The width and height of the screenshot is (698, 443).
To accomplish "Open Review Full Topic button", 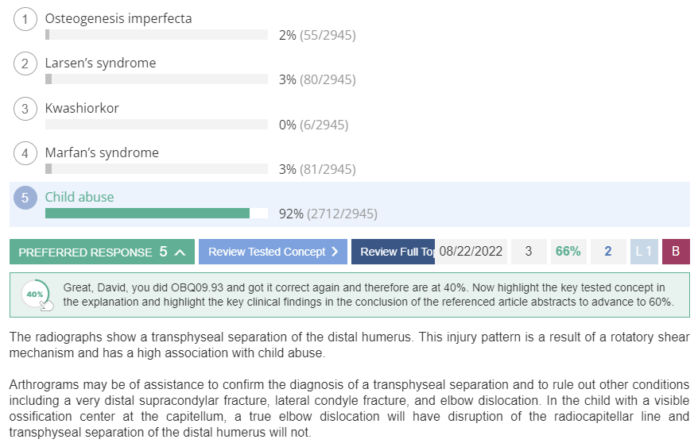I will pos(393,252).
